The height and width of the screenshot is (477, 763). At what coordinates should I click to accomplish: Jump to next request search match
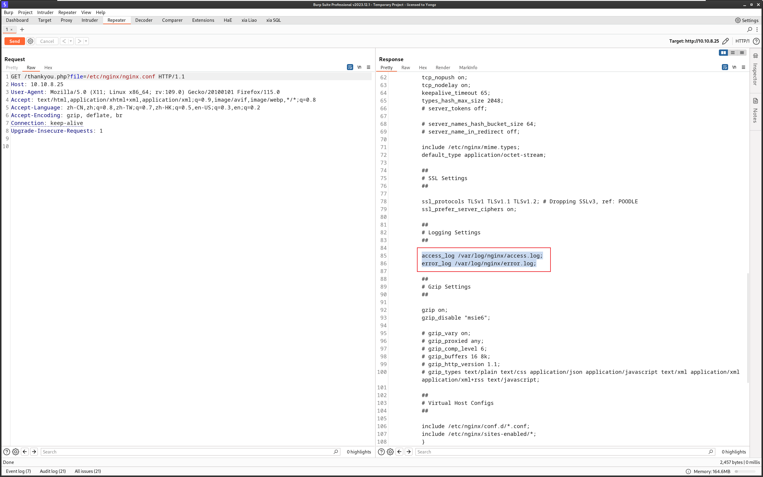(x=34, y=452)
